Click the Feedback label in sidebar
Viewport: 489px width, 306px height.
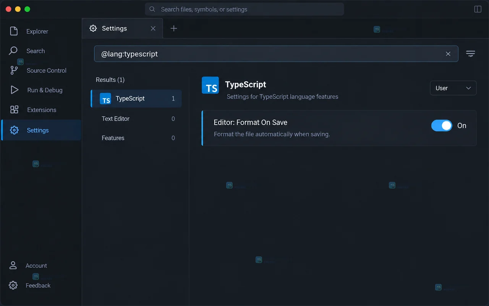click(38, 285)
